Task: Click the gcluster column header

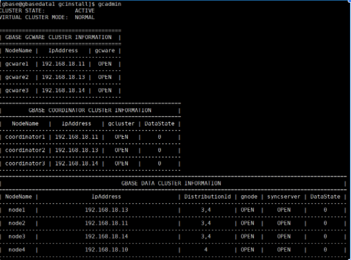Action: (x=121, y=124)
